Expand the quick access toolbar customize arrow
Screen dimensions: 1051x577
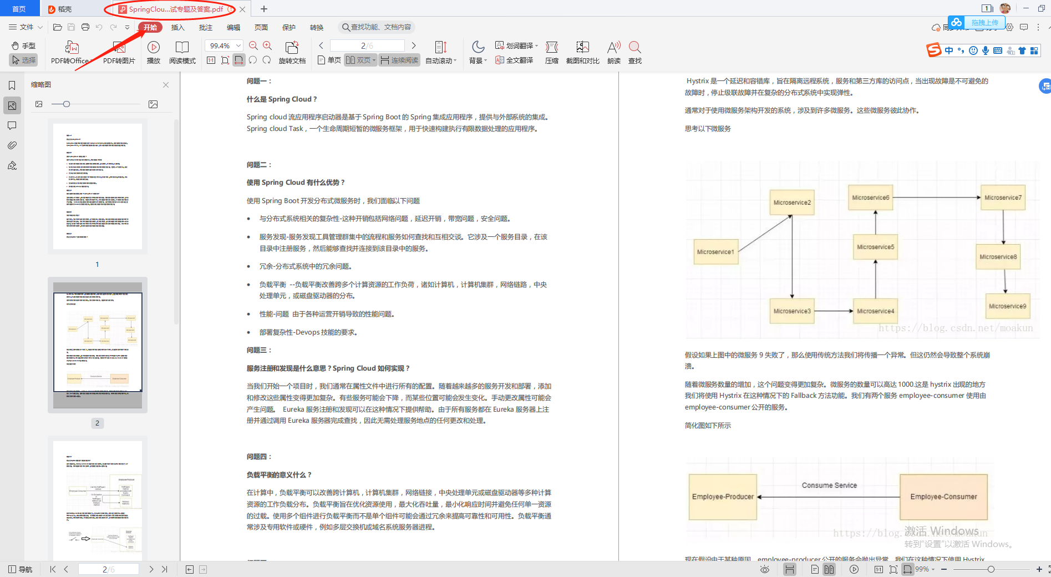tap(127, 27)
